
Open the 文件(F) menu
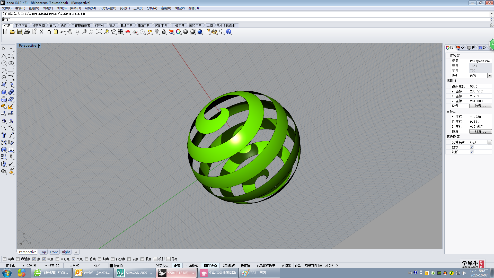(x=7, y=8)
